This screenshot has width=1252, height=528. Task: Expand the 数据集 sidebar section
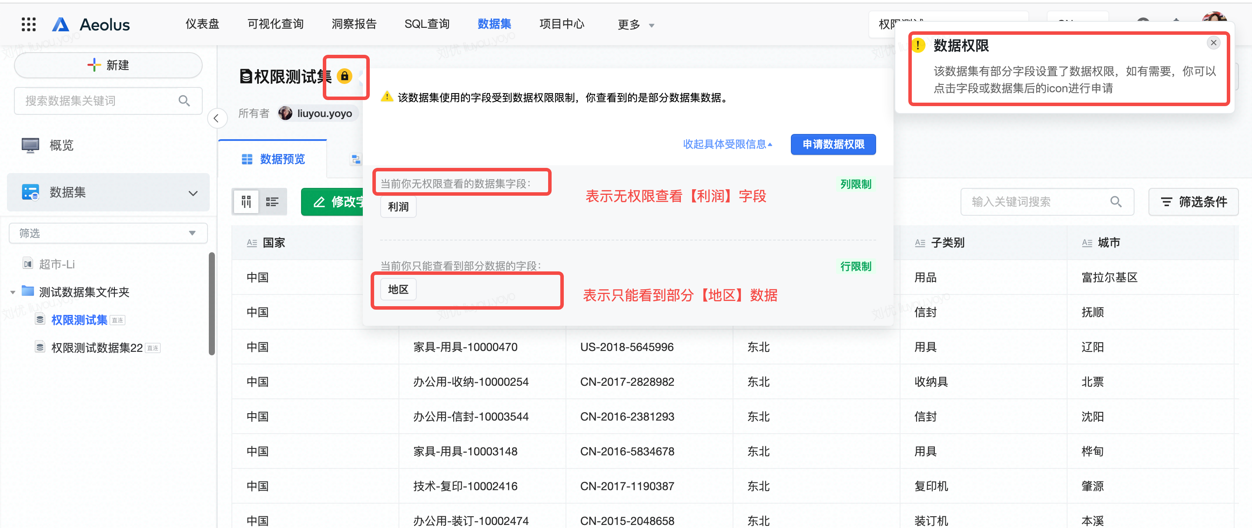pyautogui.click(x=193, y=193)
